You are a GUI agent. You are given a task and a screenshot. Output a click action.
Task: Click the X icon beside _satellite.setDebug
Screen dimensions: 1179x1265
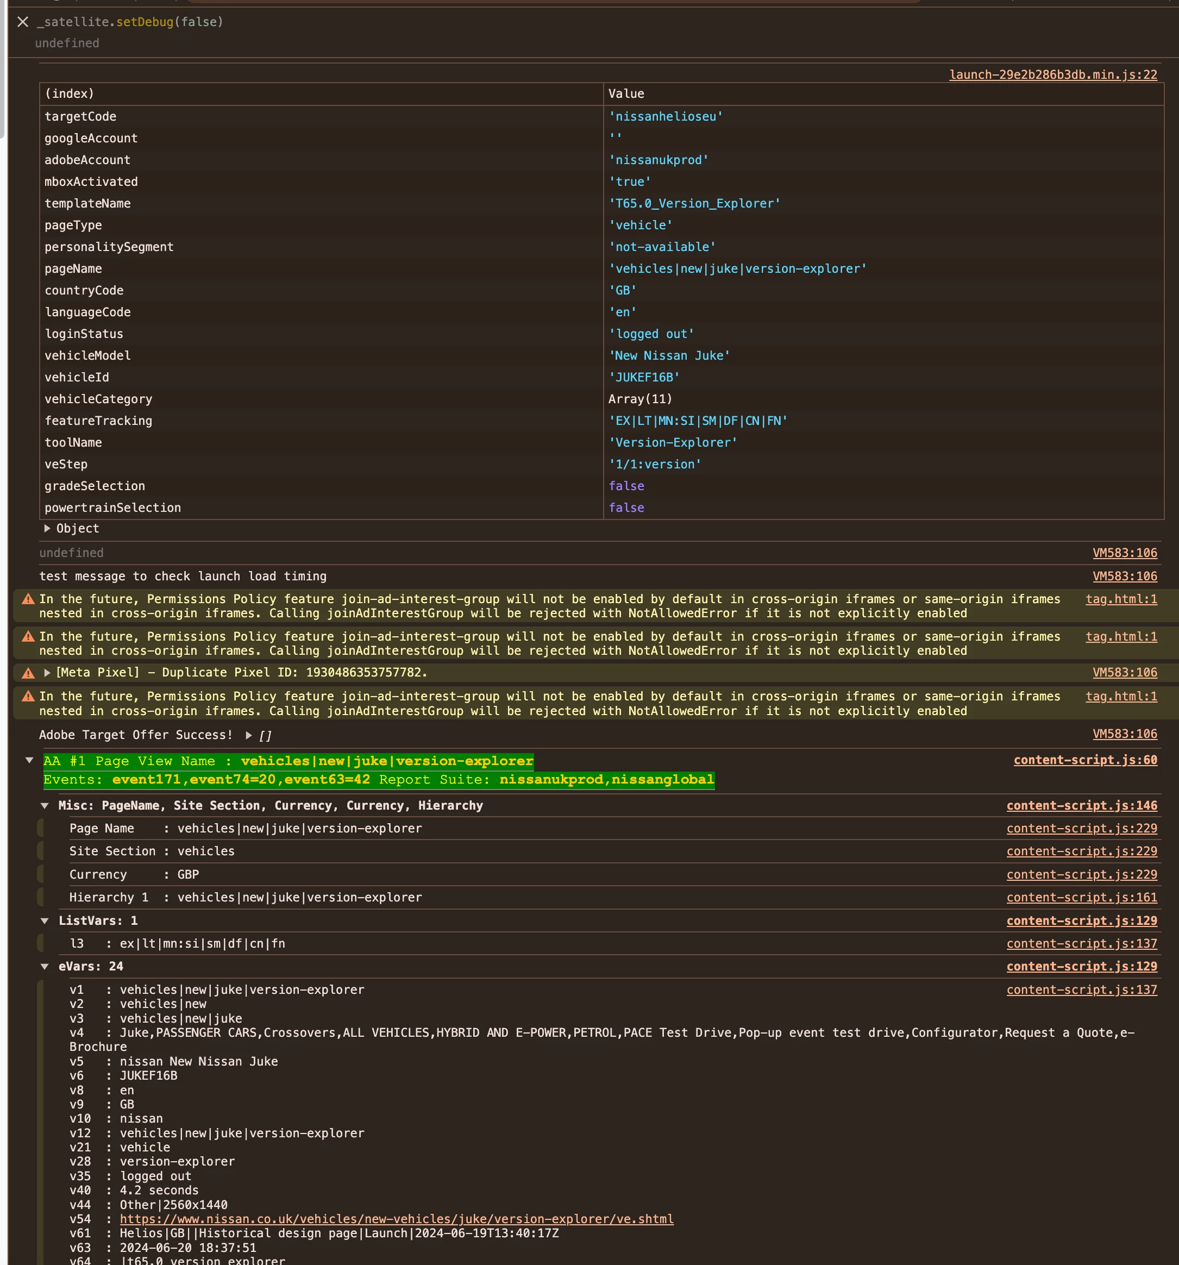point(23,22)
